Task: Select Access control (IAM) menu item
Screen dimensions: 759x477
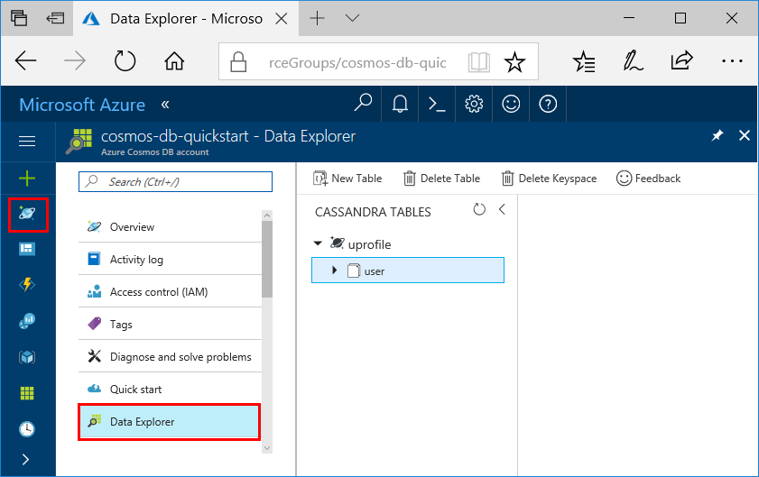Action: coord(158,292)
